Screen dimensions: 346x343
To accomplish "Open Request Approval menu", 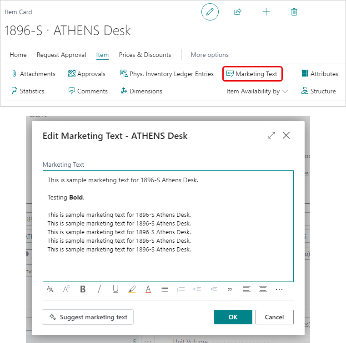I will click(x=61, y=55).
